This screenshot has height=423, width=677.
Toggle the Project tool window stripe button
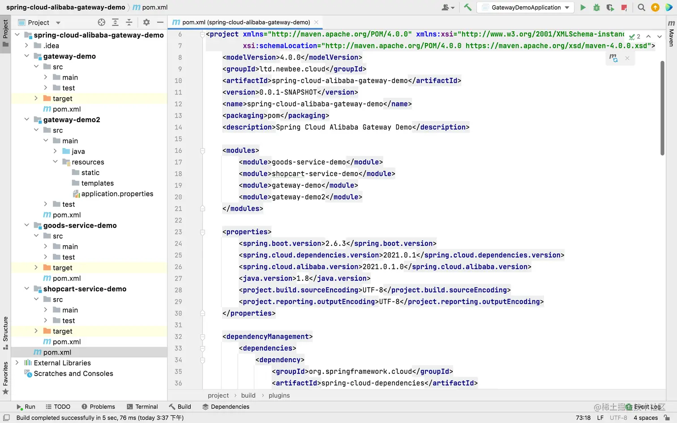(5, 34)
